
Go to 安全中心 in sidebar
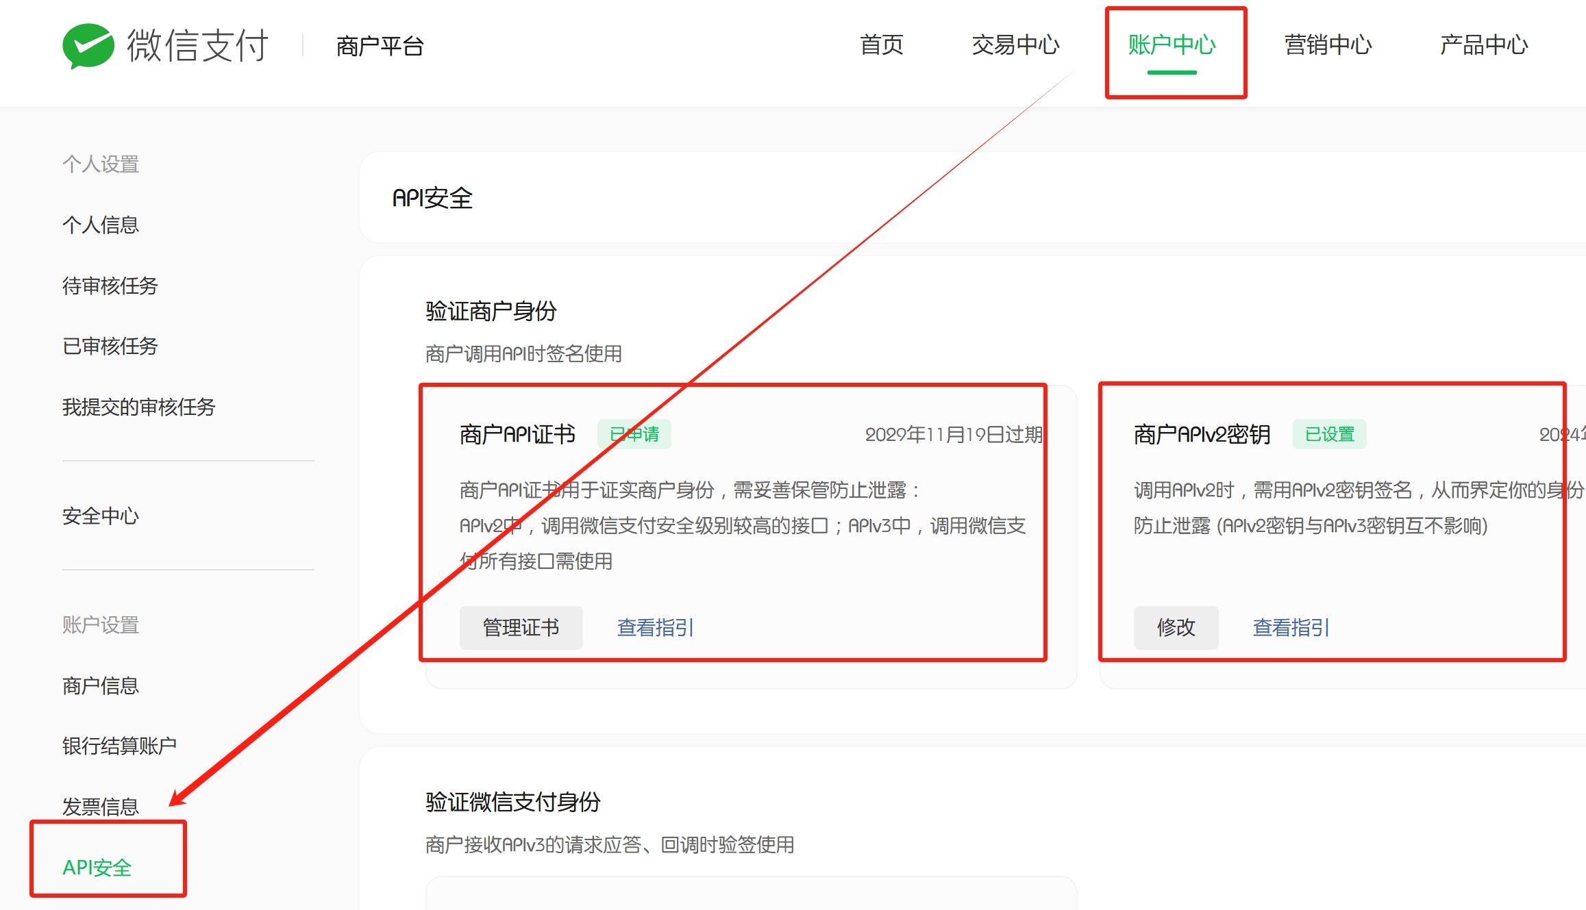pos(101,516)
